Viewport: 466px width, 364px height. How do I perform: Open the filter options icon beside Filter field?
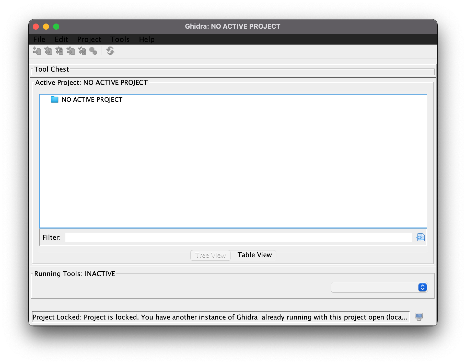click(x=421, y=237)
